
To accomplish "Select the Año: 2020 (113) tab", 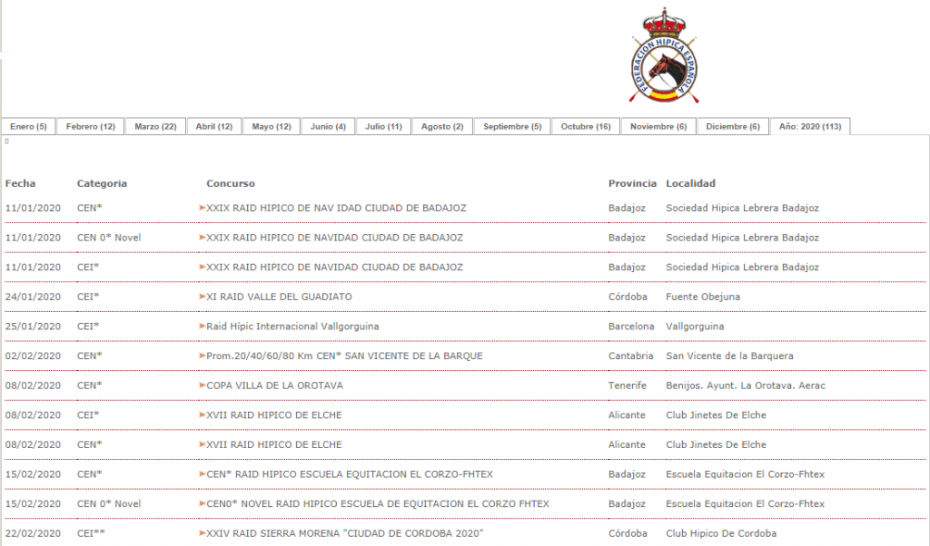I will [810, 127].
